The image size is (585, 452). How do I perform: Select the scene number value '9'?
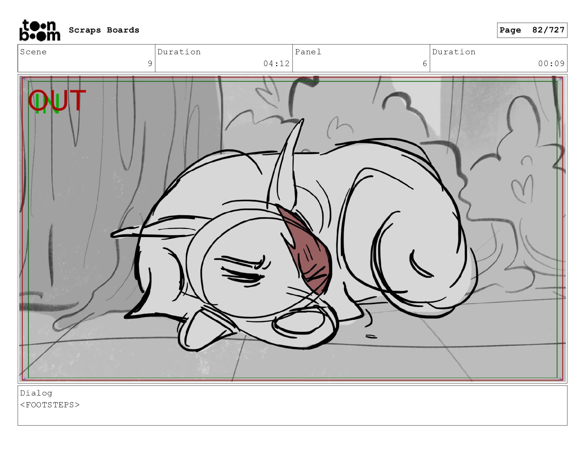(150, 64)
